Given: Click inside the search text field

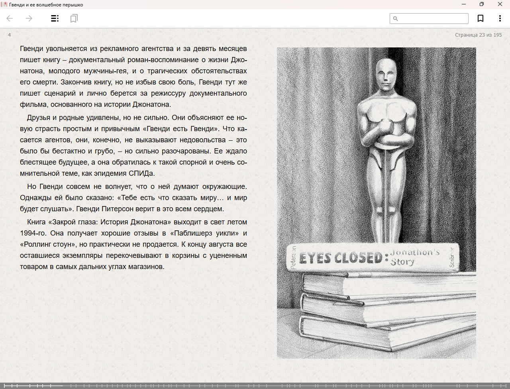Looking at the screenshot, I should [x=432, y=19].
